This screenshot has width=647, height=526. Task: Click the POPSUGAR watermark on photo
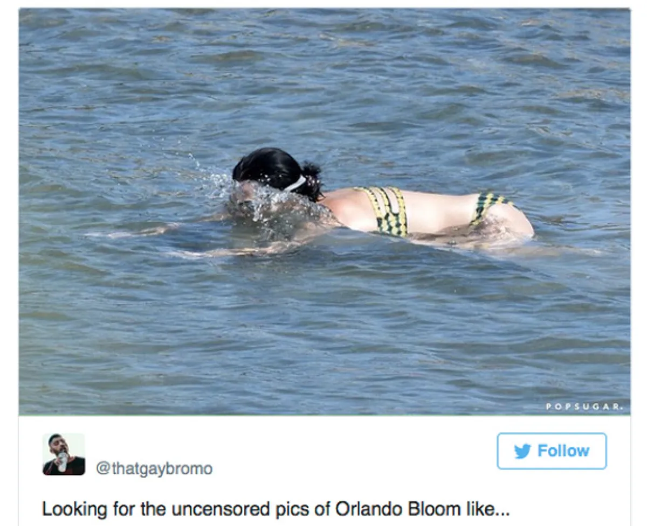tap(584, 407)
